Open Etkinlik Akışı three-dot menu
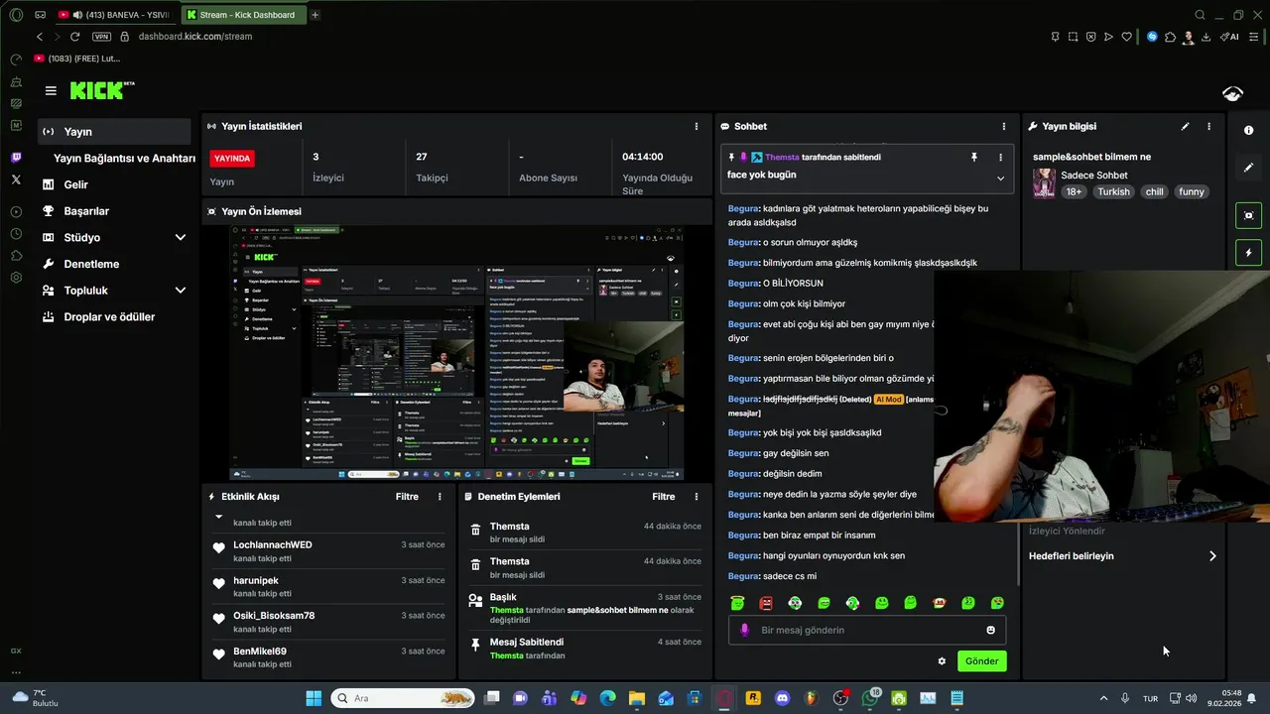Image resolution: width=1270 pixels, height=714 pixels. [440, 497]
